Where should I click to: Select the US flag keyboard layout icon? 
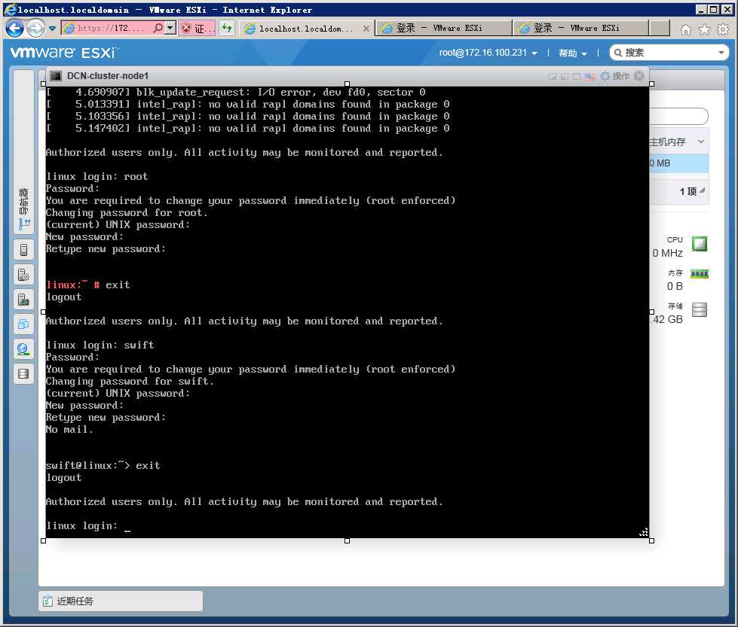pyautogui.click(x=590, y=76)
